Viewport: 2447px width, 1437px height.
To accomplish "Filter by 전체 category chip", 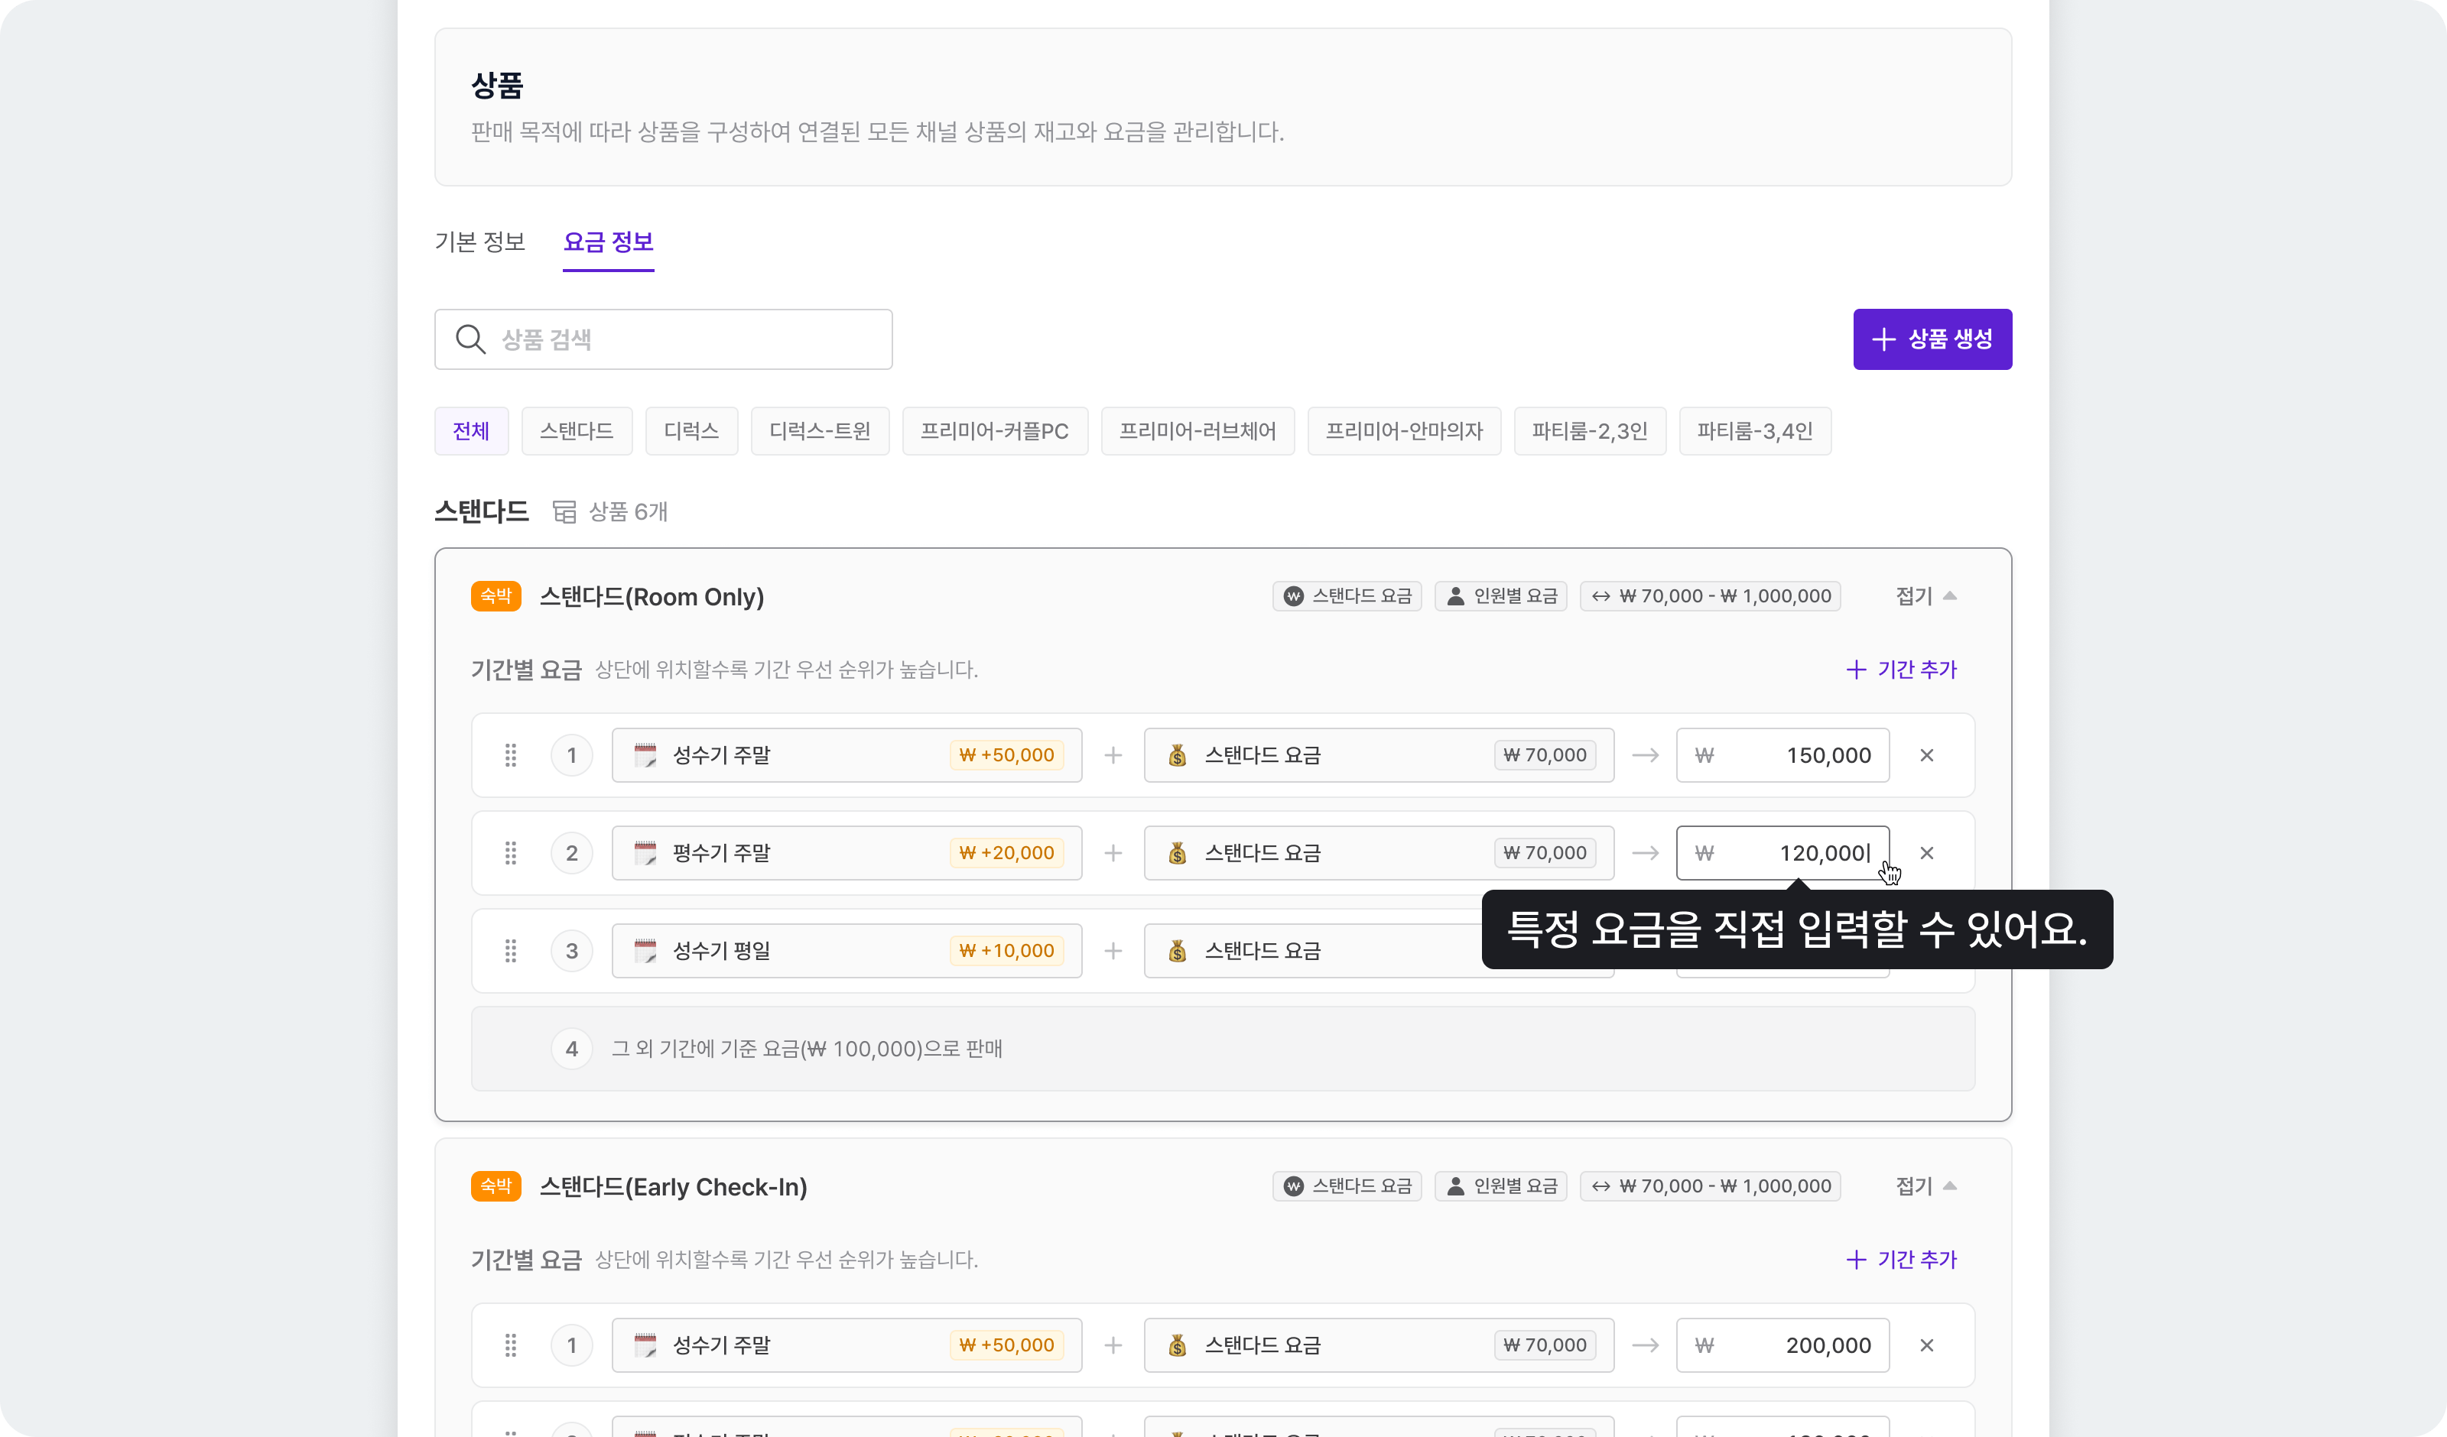I will point(471,431).
